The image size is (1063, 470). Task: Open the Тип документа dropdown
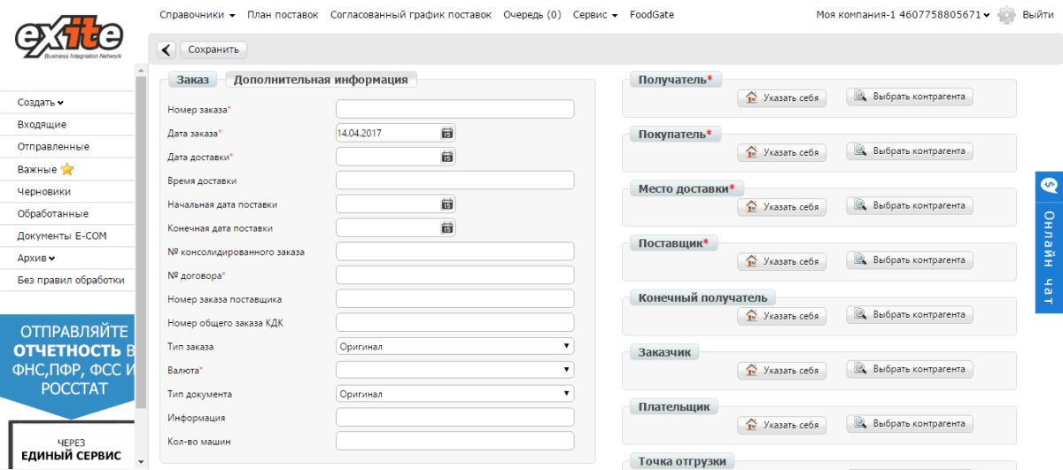(454, 394)
